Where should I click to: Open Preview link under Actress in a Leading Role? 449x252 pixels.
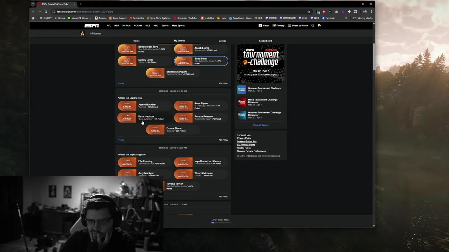pyautogui.click(x=121, y=140)
